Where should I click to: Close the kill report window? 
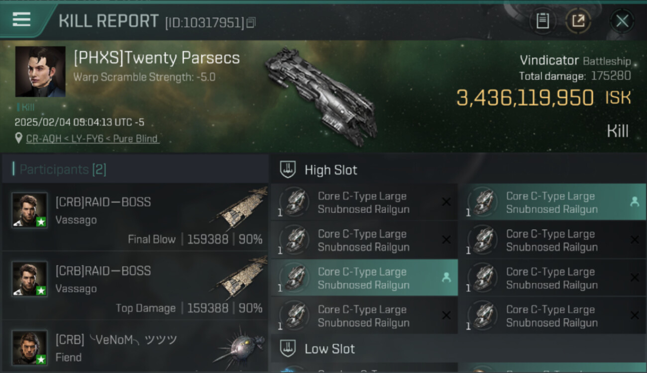[622, 21]
